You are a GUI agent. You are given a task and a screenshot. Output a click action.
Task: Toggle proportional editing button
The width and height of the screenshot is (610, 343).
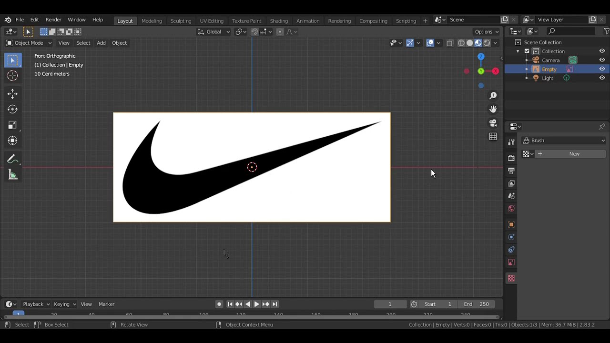tap(280, 32)
